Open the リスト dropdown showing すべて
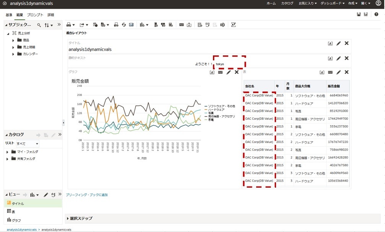 (x=28, y=144)
